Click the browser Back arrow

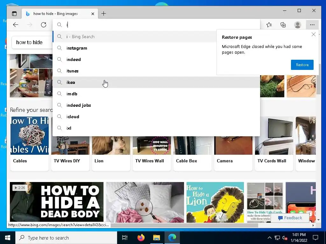(16, 25)
